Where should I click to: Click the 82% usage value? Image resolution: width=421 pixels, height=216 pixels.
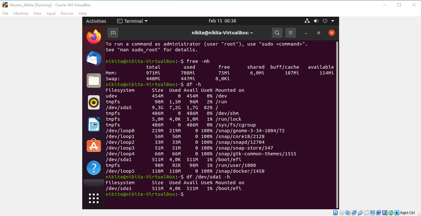208,108
